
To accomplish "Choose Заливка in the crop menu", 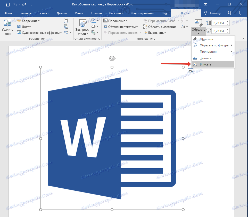I will pos(213,58).
